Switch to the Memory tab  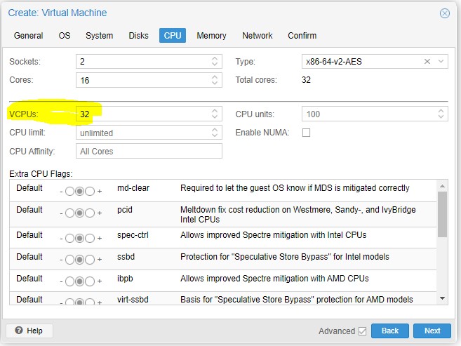tap(211, 36)
